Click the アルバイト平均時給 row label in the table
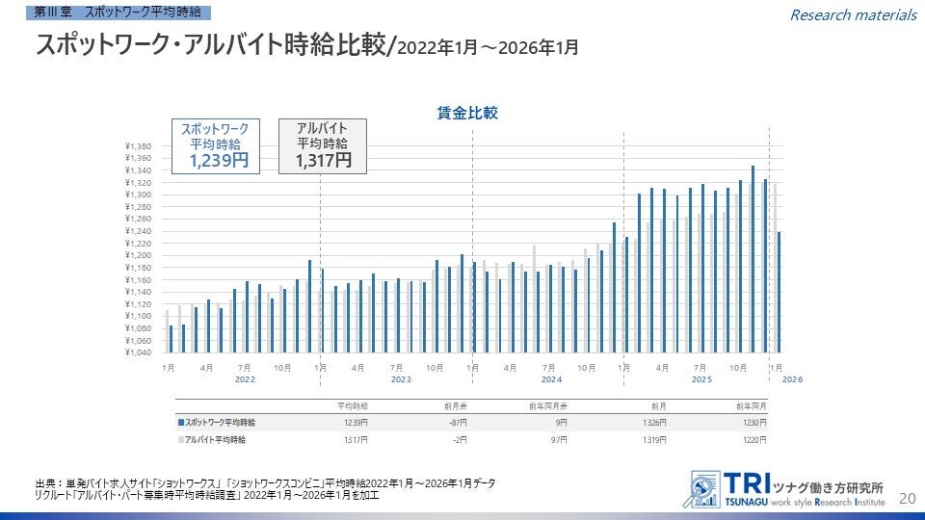925x520 pixels. coord(215,440)
